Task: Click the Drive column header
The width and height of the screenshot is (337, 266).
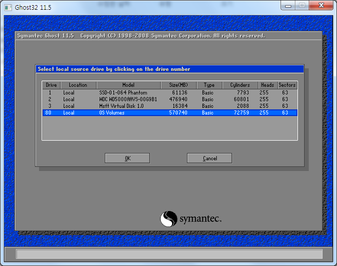Action: coord(51,85)
